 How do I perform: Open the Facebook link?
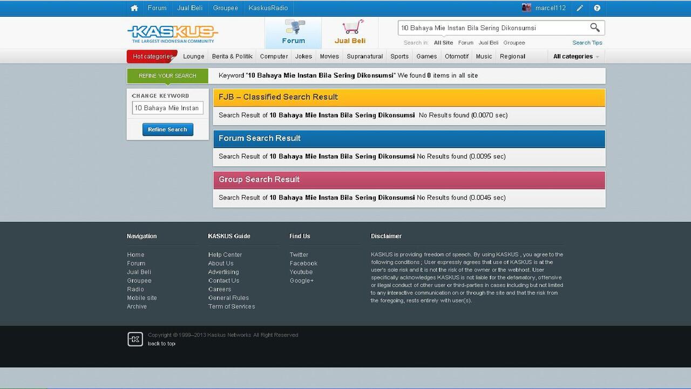pos(303,263)
